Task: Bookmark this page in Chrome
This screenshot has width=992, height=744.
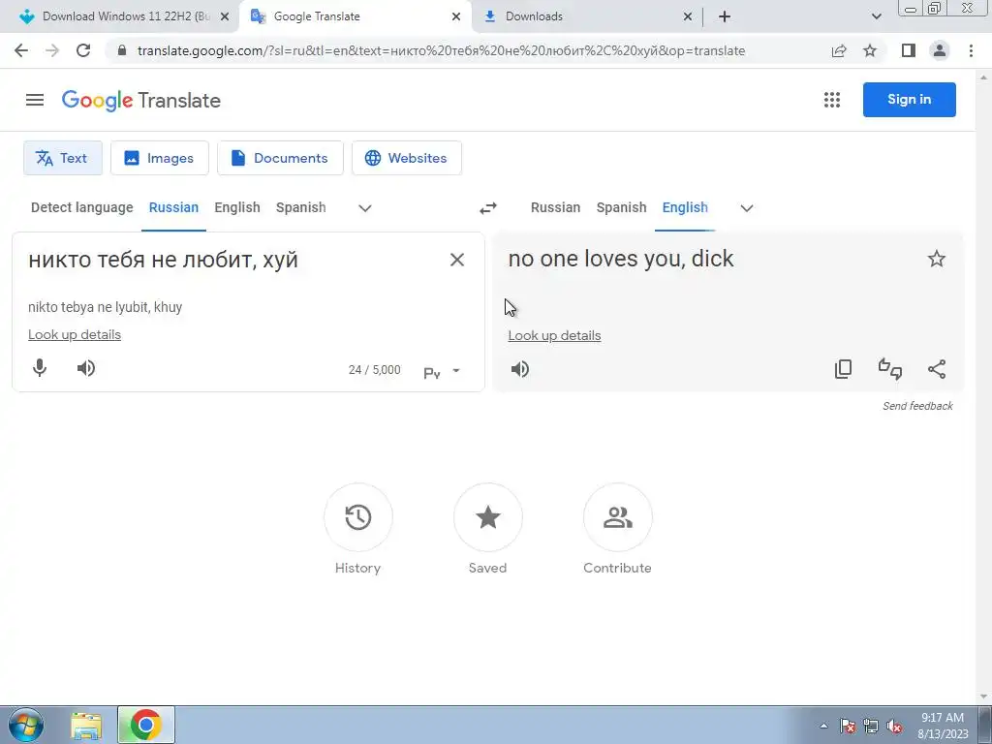Action: point(871,50)
